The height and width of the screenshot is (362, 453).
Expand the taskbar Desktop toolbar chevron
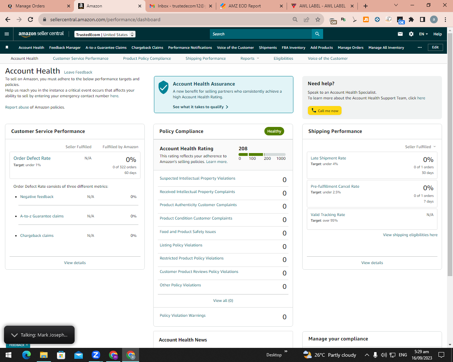coord(286,351)
